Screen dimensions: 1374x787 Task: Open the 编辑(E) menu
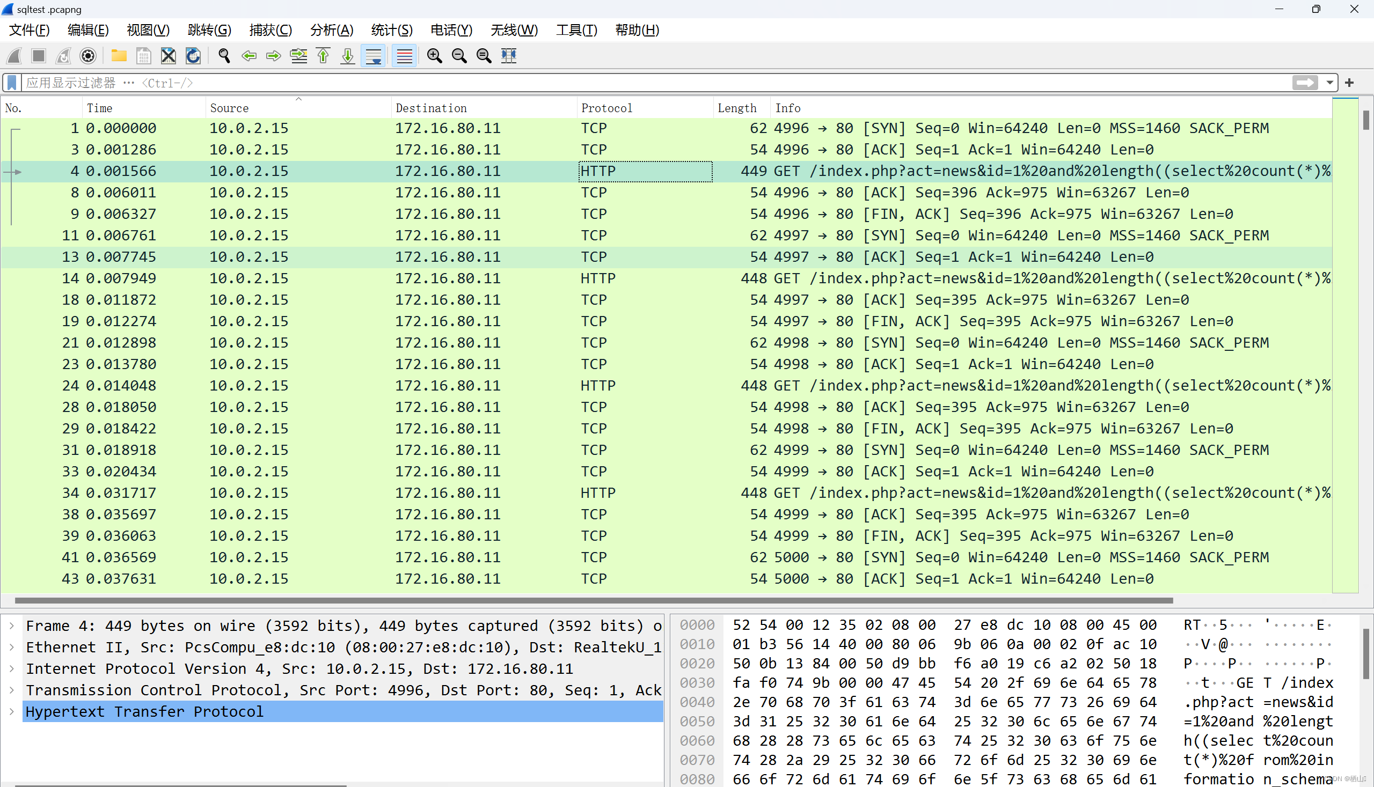tap(88, 30)
